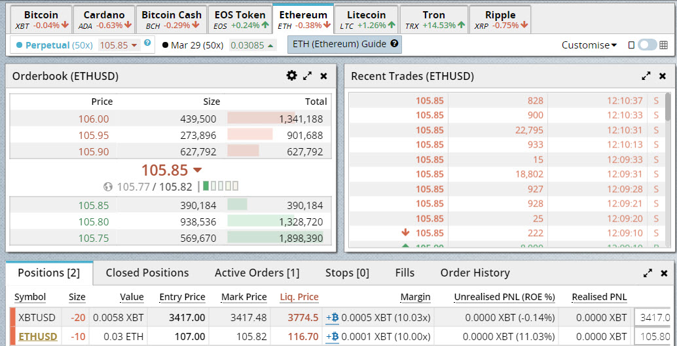Click the funding indicator bars in Orderbook
Image resolution: width=677 pixels, height=346 pixels.
pyautogui.click(x=221, y=186)
